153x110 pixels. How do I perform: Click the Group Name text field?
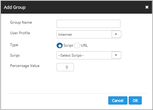tap(89, 24)
